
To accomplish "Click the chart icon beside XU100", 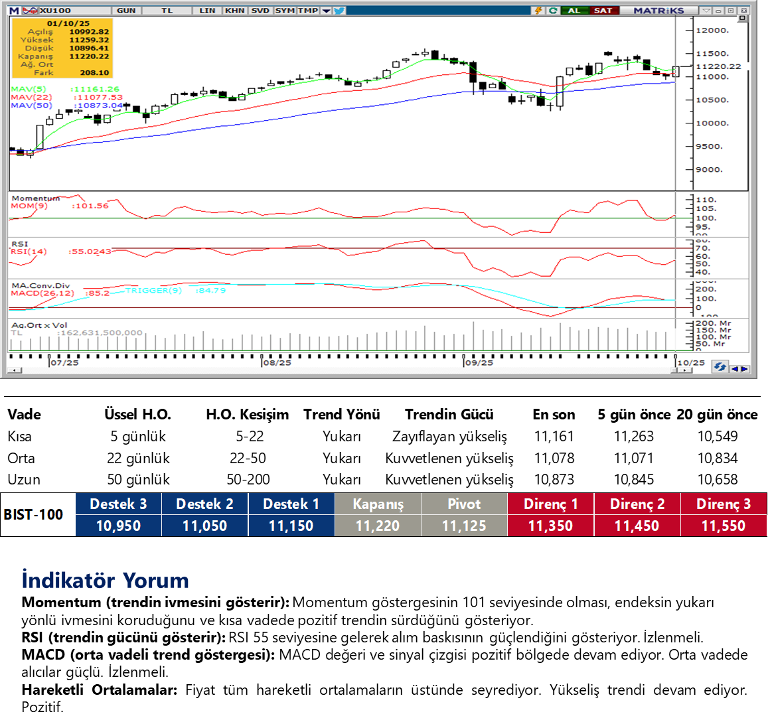I will (30, 11).
